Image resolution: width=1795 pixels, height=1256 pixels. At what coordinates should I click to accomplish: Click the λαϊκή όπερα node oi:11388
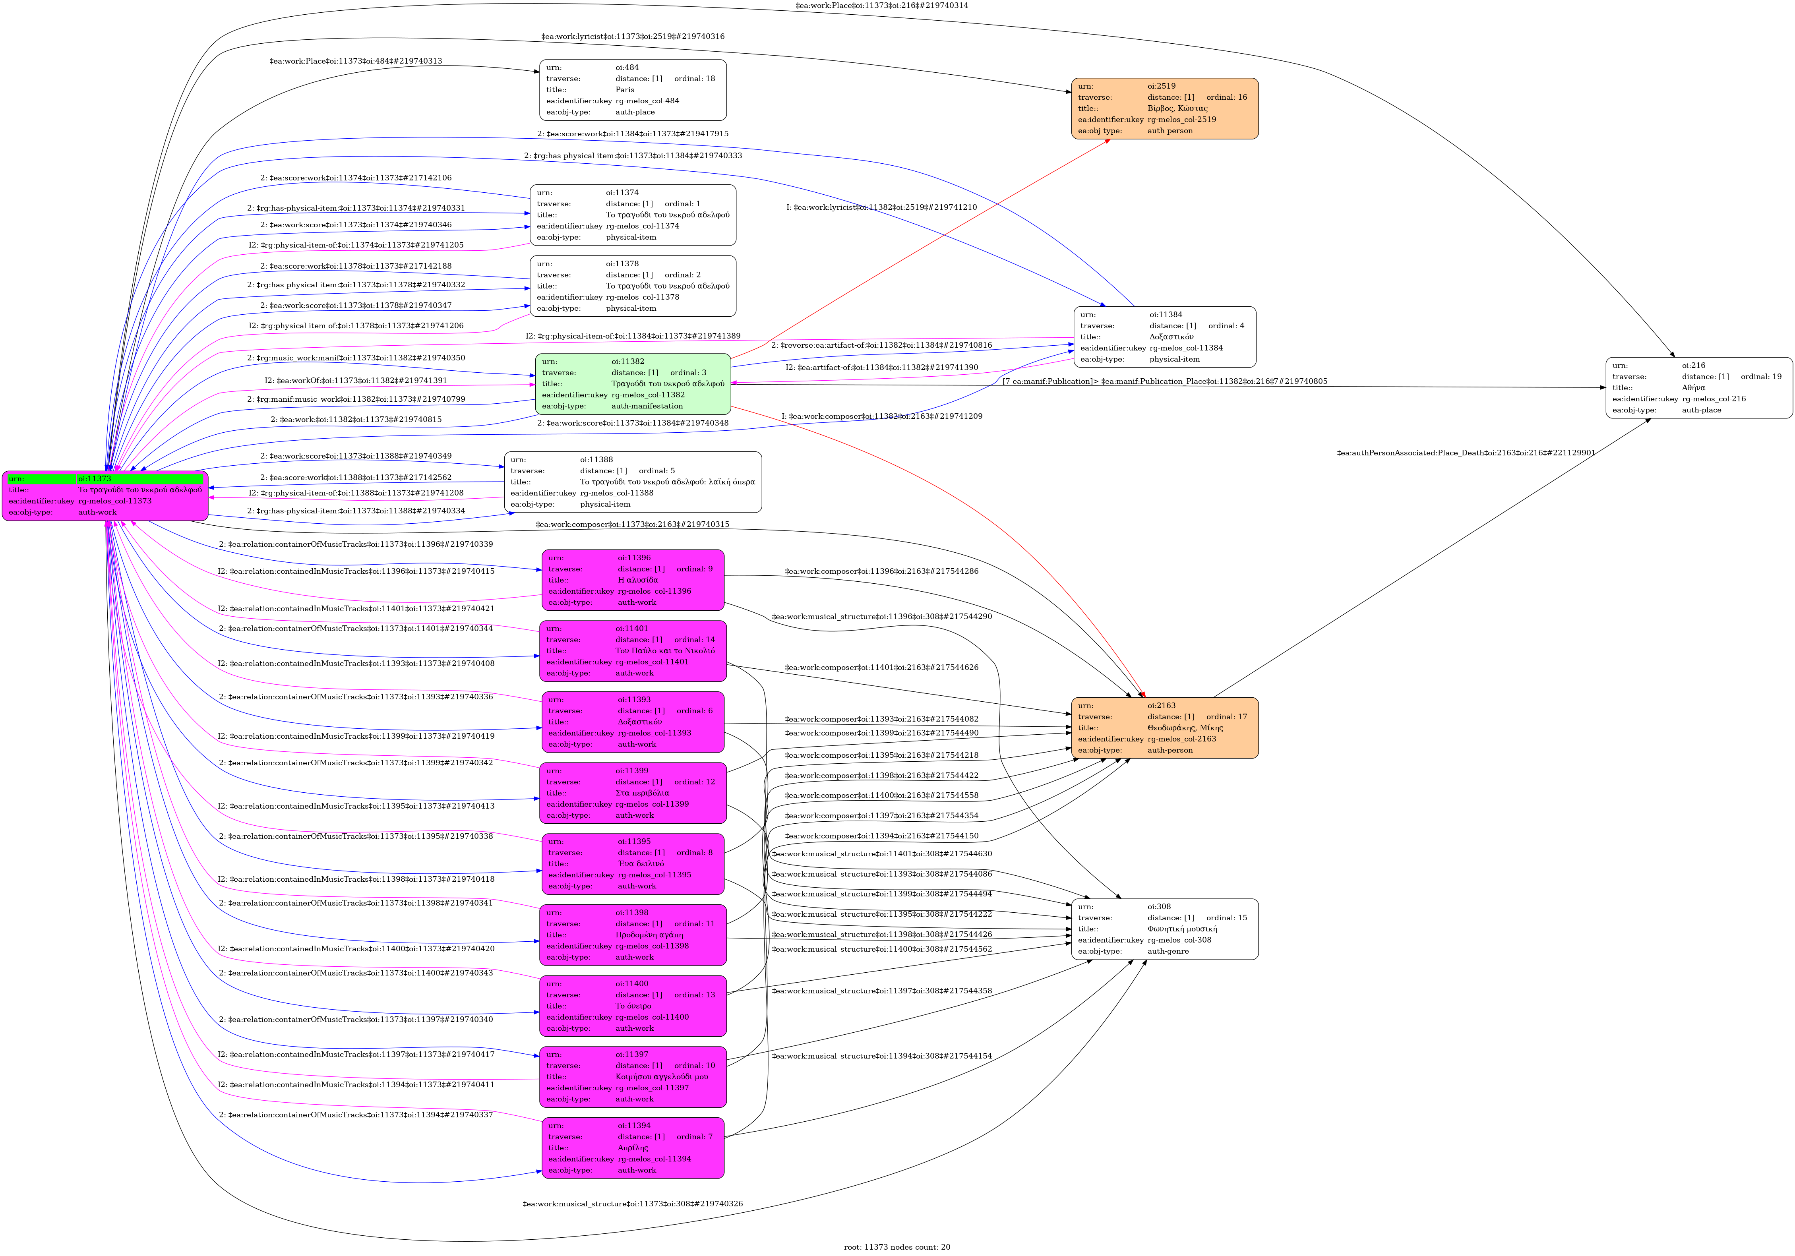[633, 482]
